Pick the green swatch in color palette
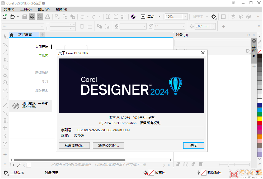 [260, 114]
